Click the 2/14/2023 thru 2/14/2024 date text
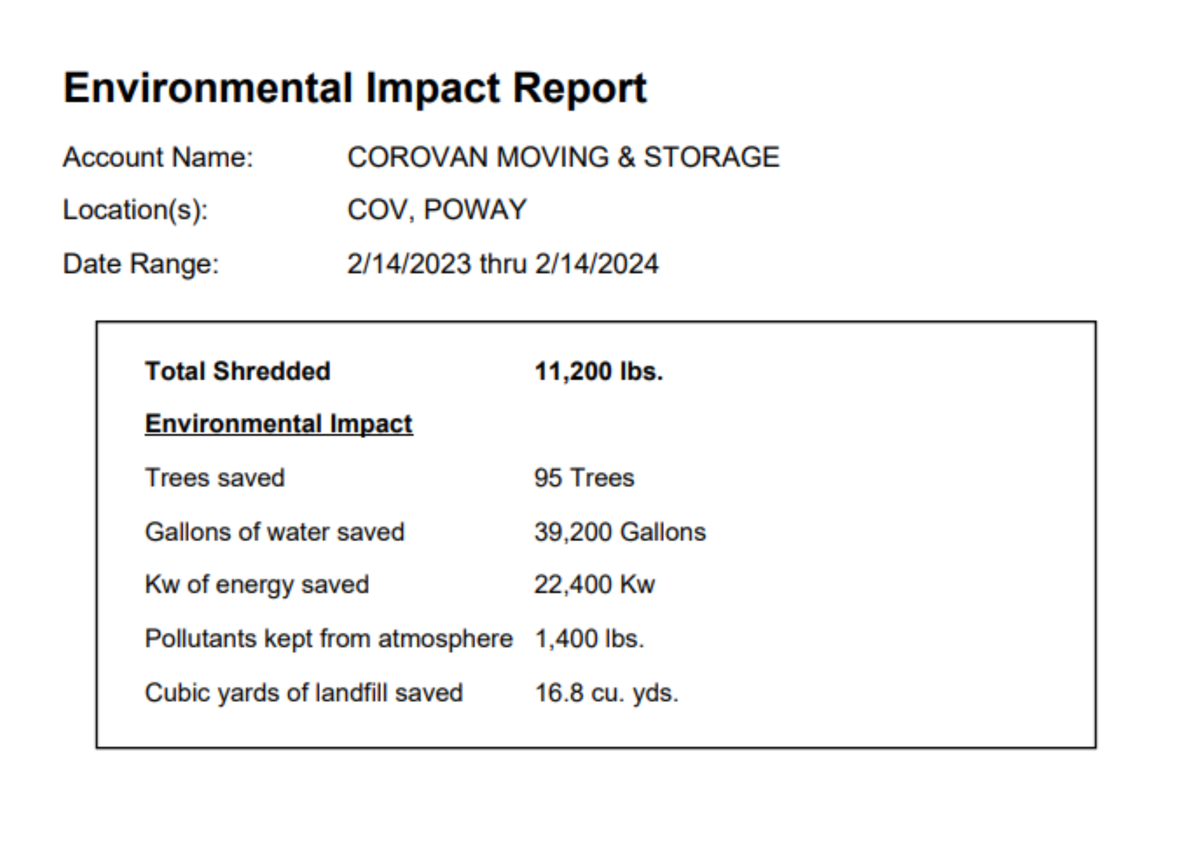This screenshot has width=1186, height=842. click(502, 263)
